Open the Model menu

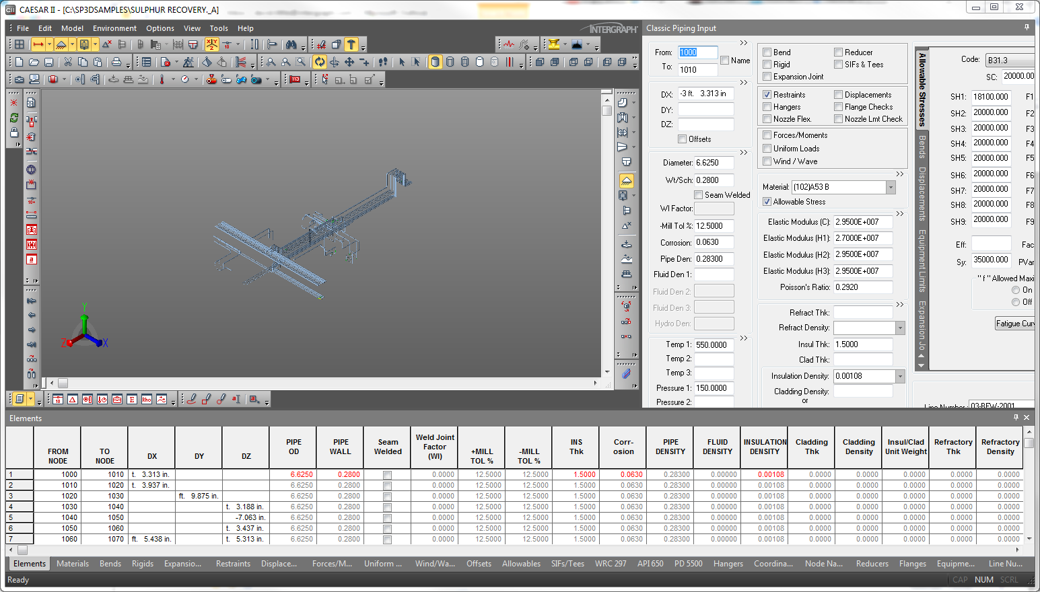tap(72, 28)
